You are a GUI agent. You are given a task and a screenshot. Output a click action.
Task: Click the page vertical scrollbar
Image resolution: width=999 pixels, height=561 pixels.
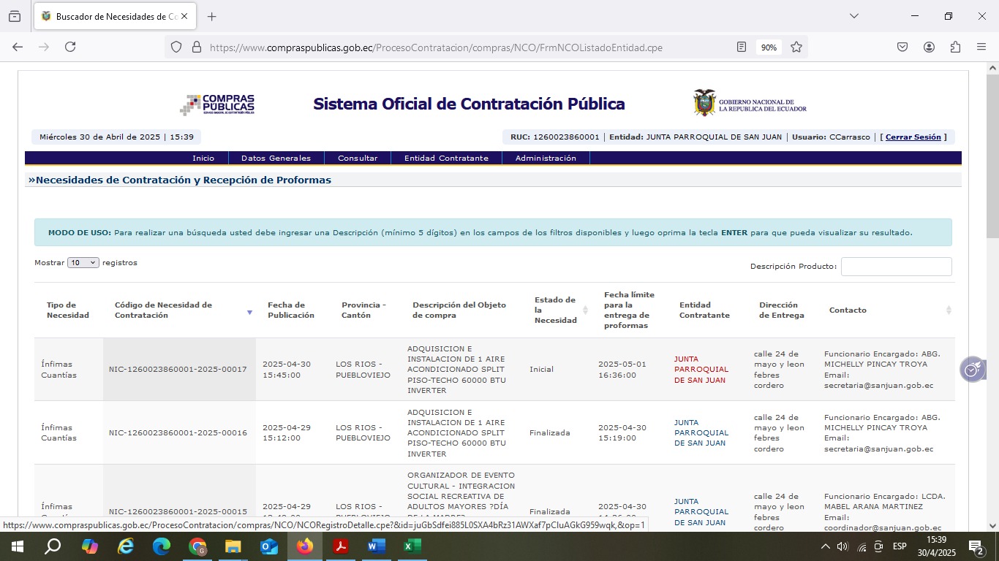coord(992,292)
